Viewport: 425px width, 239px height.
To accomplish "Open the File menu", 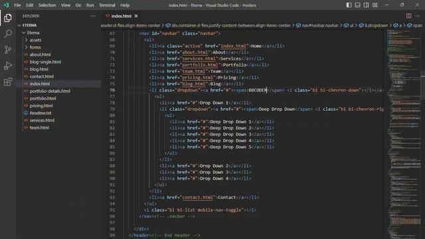I will point(17,5).
